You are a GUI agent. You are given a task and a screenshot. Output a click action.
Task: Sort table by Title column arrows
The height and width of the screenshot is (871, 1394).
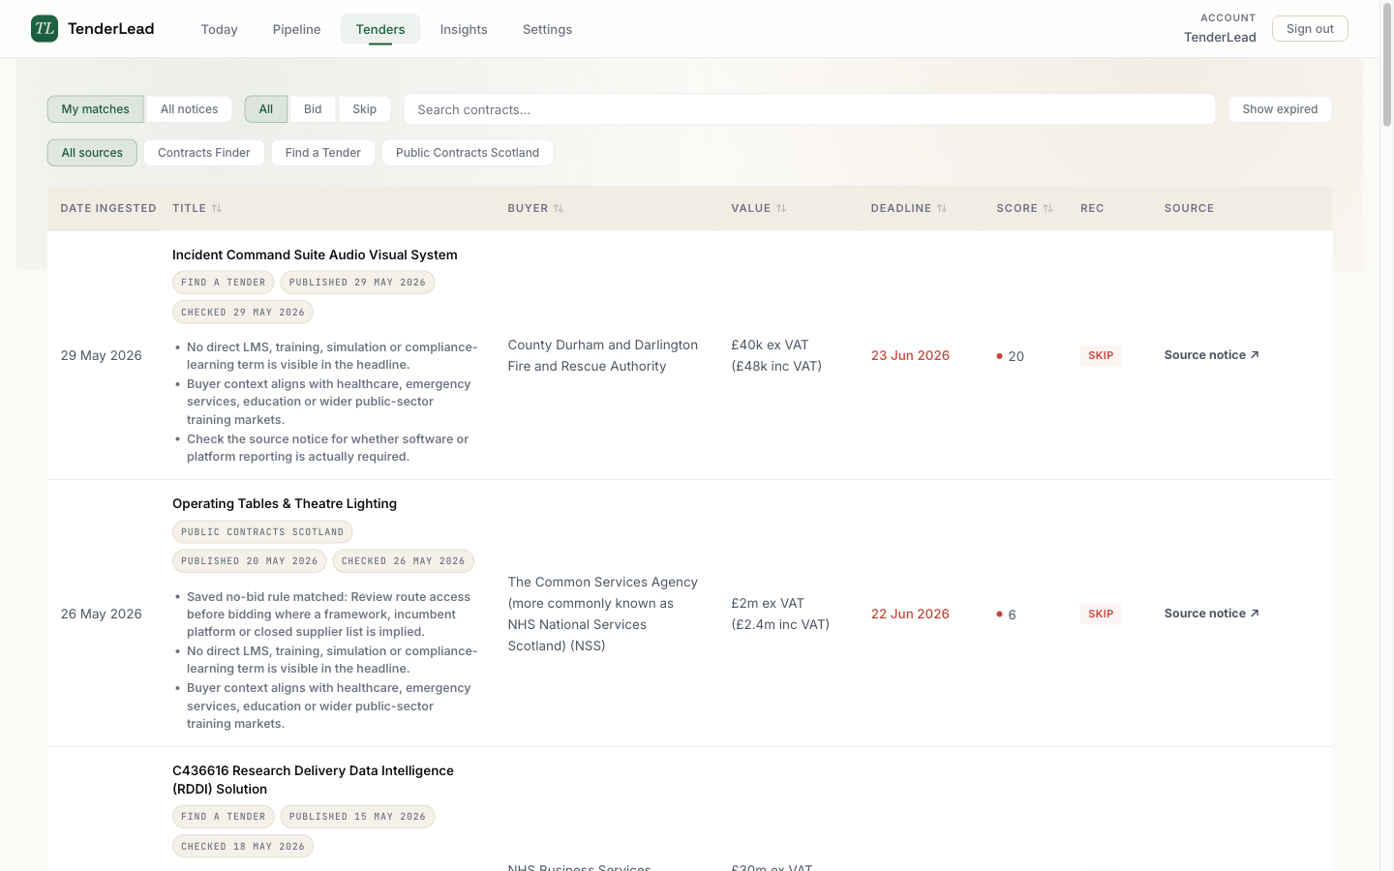click(x=217, y=208)
